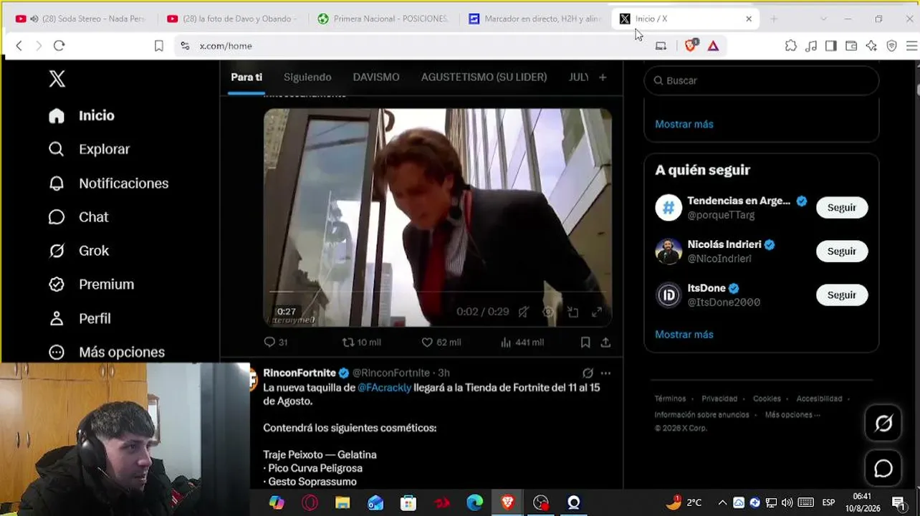Seek on the video progress bar

437,292
